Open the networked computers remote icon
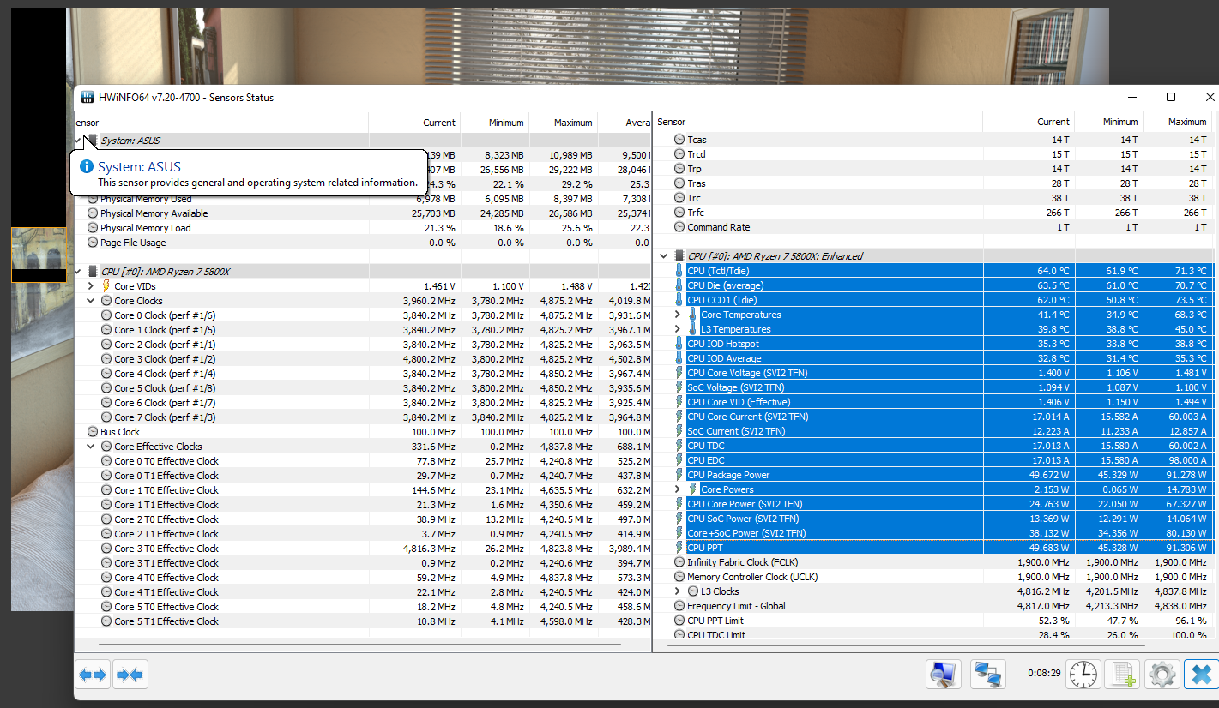Image resolution: width=1219 pixels, height=708 pixels. coord(987,675)
